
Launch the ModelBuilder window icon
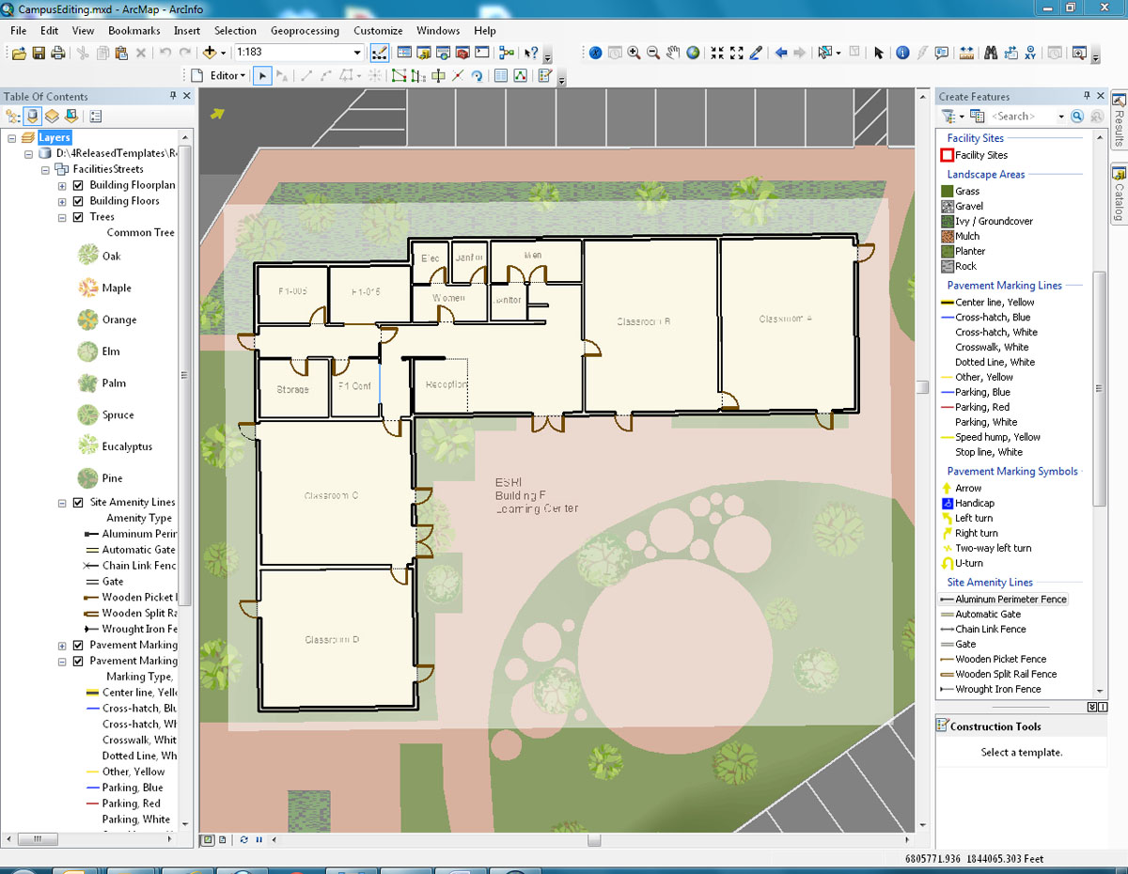click(x=507, y=53)
